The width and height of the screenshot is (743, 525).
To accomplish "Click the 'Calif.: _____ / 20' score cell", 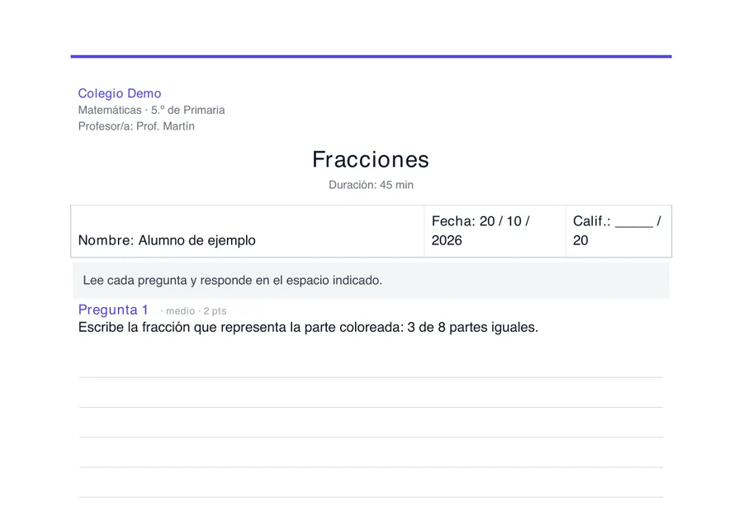I will tap(618, 231).
